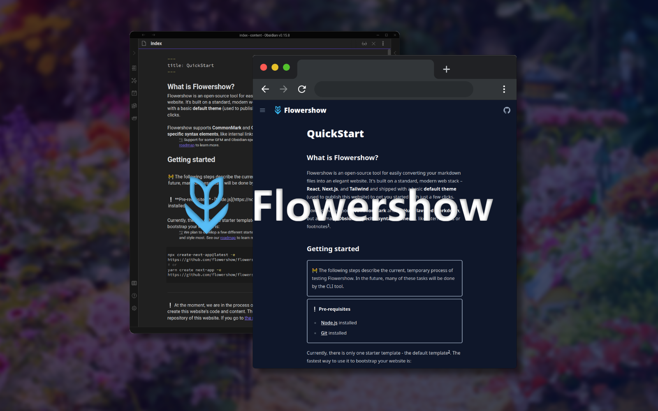Viewport: 658px width, 411px height.
Task: Open the three-dot options menu of the Index pane
Action: (383, 44)
